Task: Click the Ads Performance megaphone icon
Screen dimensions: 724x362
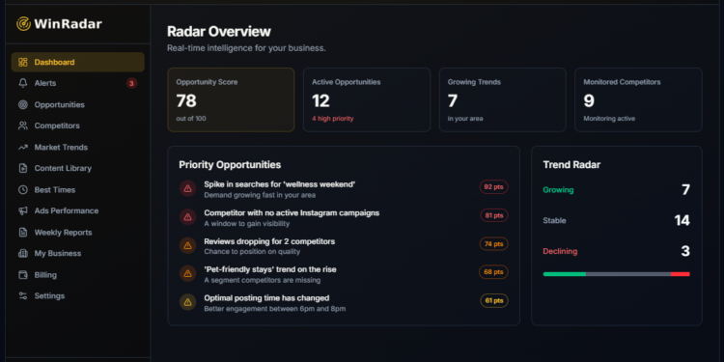Action: point(22,210)
